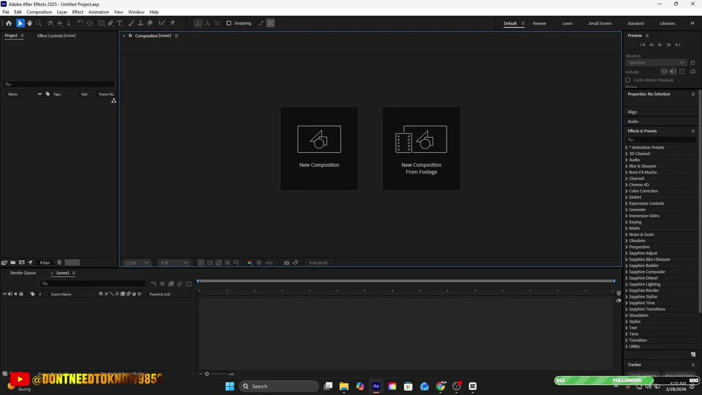The width and height of the screenshot is (702, 395).
Task: Toggle the timeline lock column header
Action: [21, 294]
